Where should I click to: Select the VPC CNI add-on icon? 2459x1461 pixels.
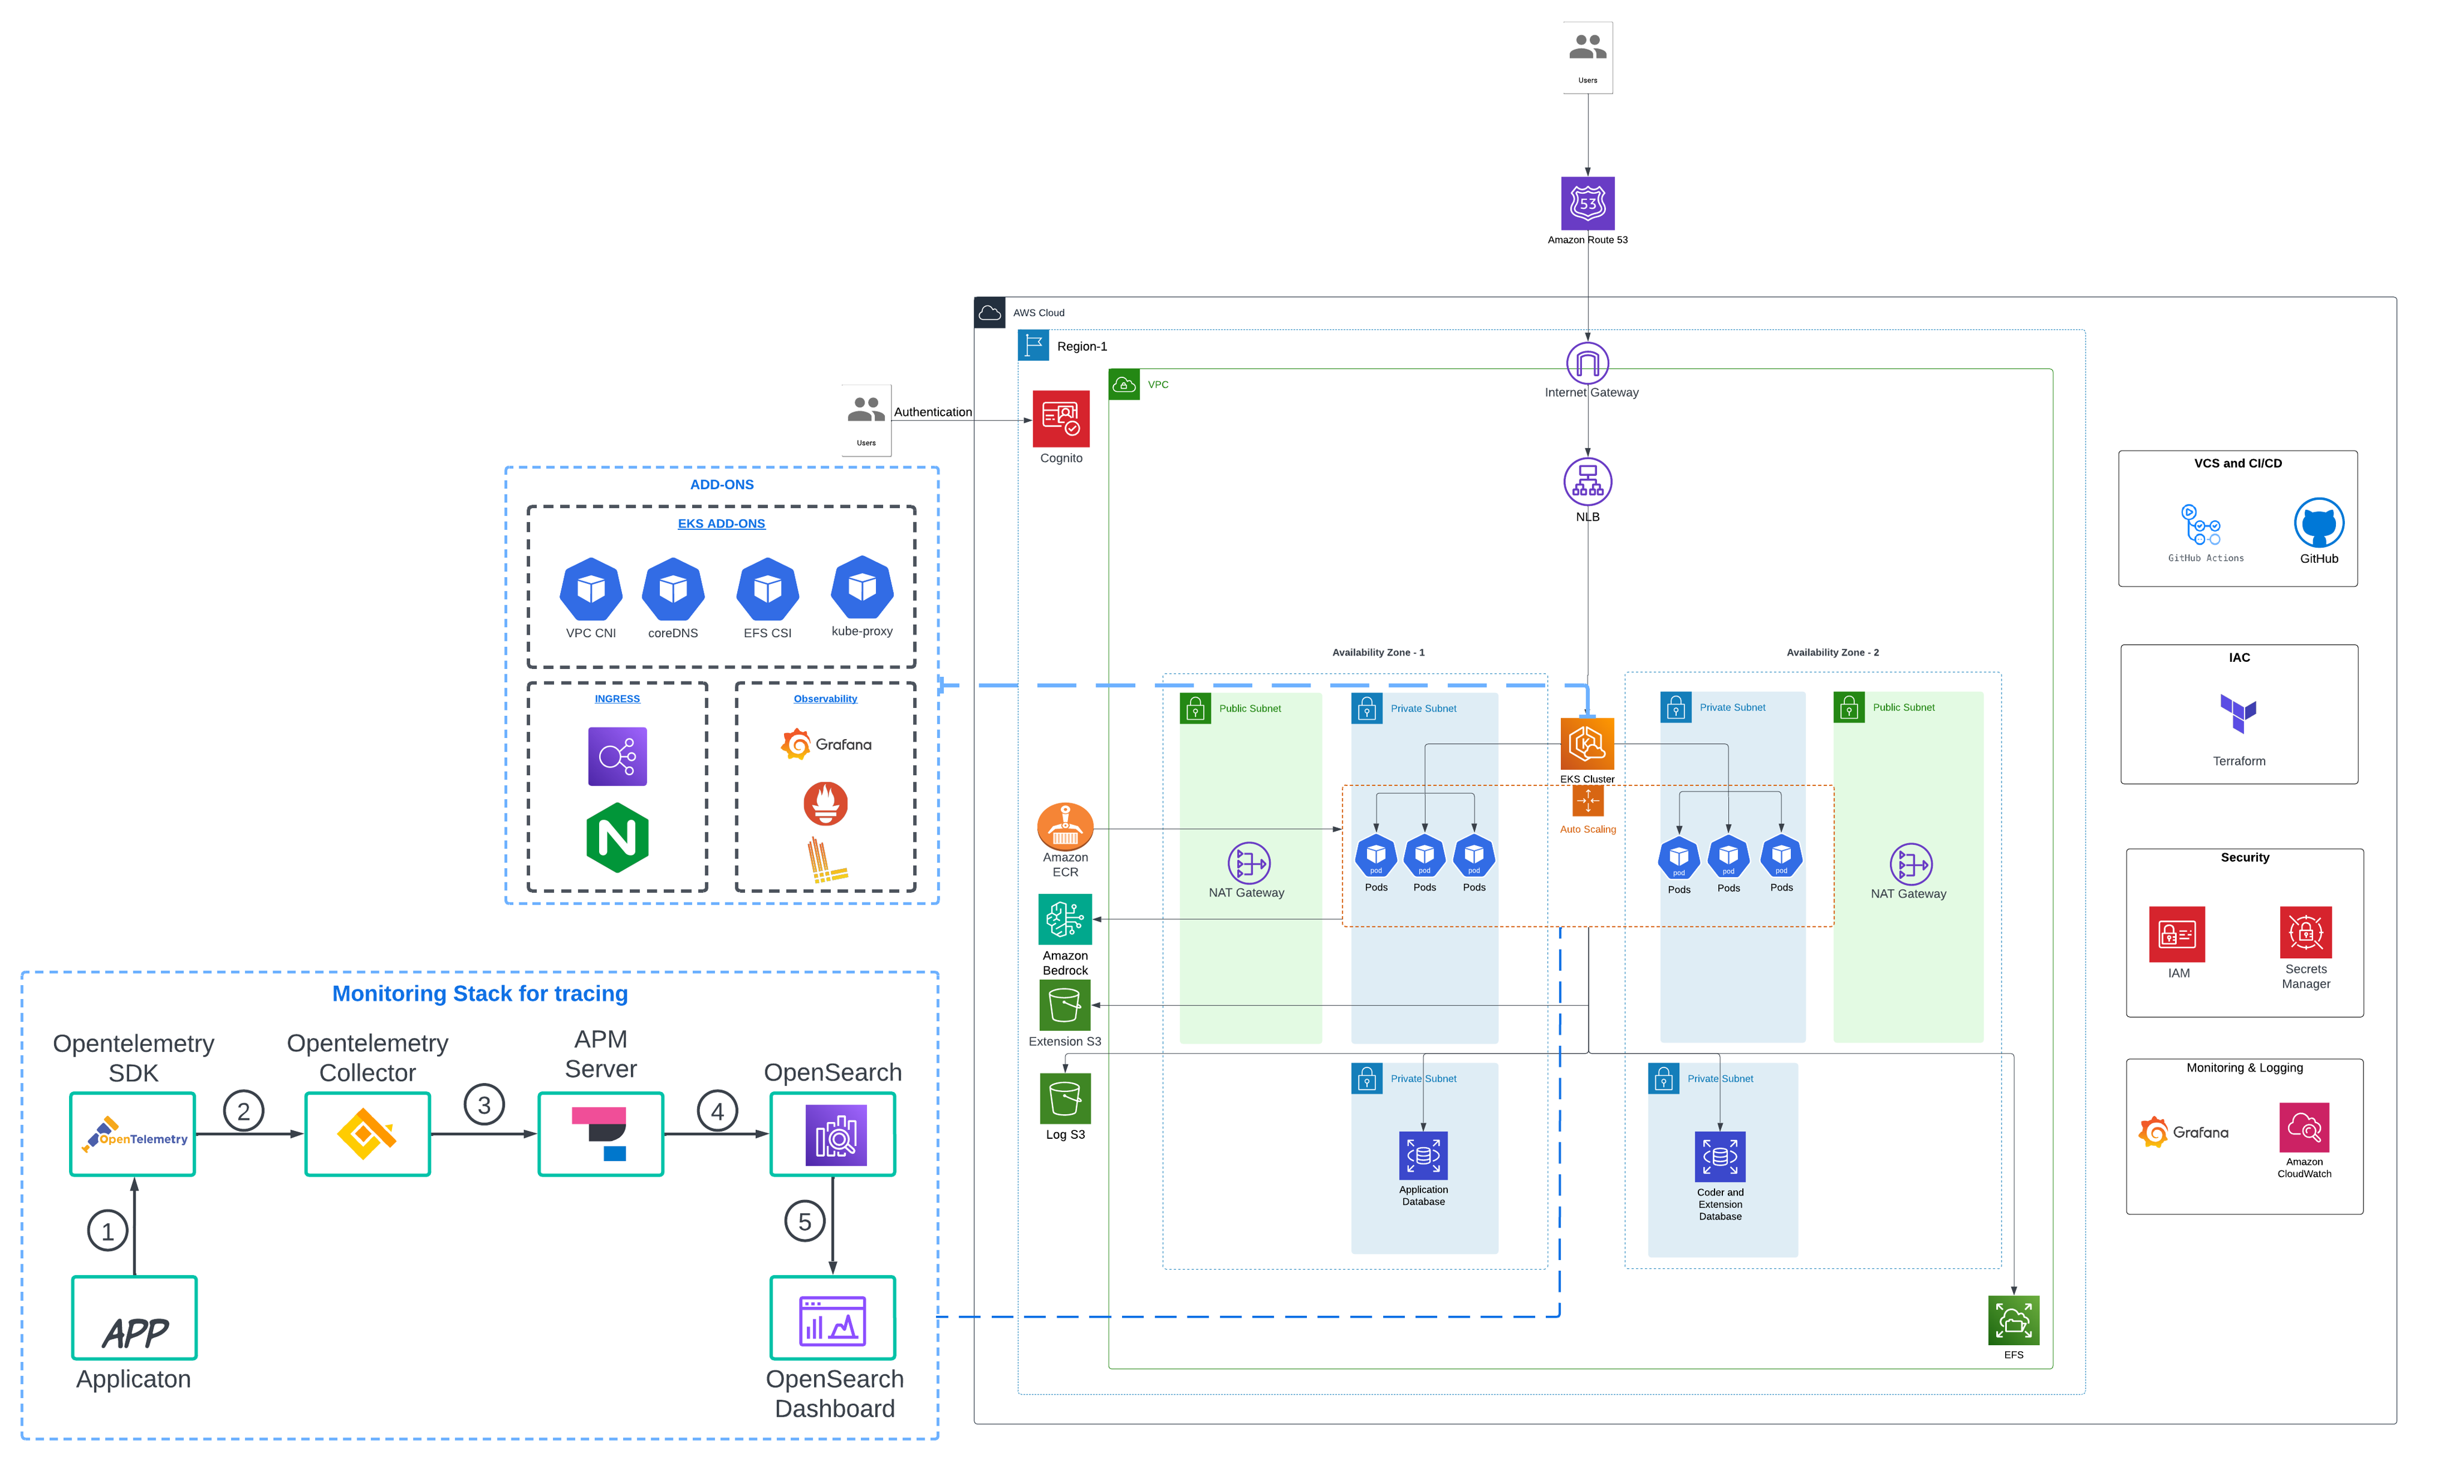pyautogui.click(x=590, y=589)
